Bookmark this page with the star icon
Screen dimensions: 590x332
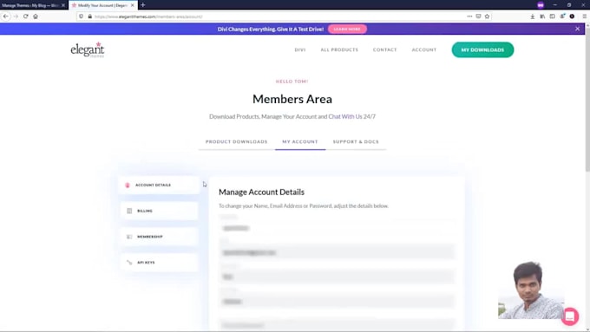487,16
